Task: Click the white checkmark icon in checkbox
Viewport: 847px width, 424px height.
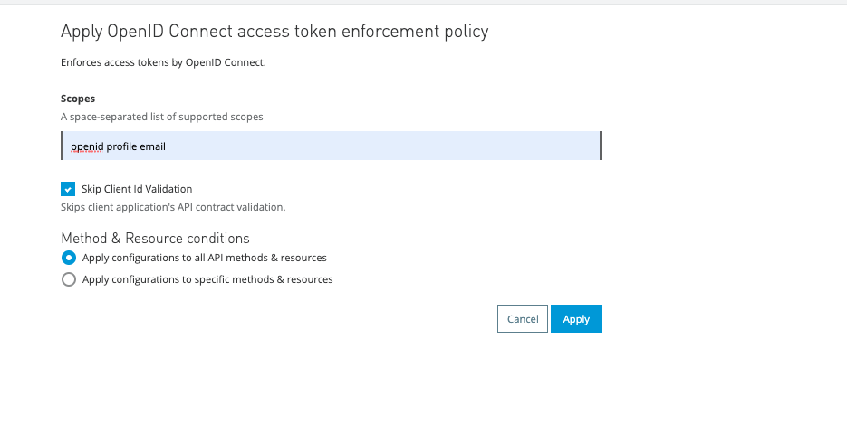Action: [x=68, y=189]
